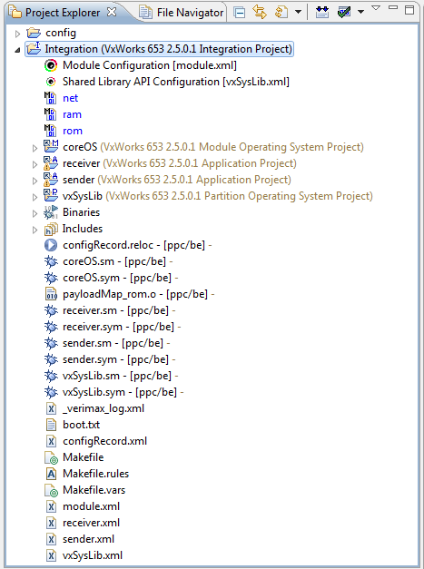Click Shared Library API Configuration icon
The width and height of the screenshot is (424, 569).
(51, 82)
